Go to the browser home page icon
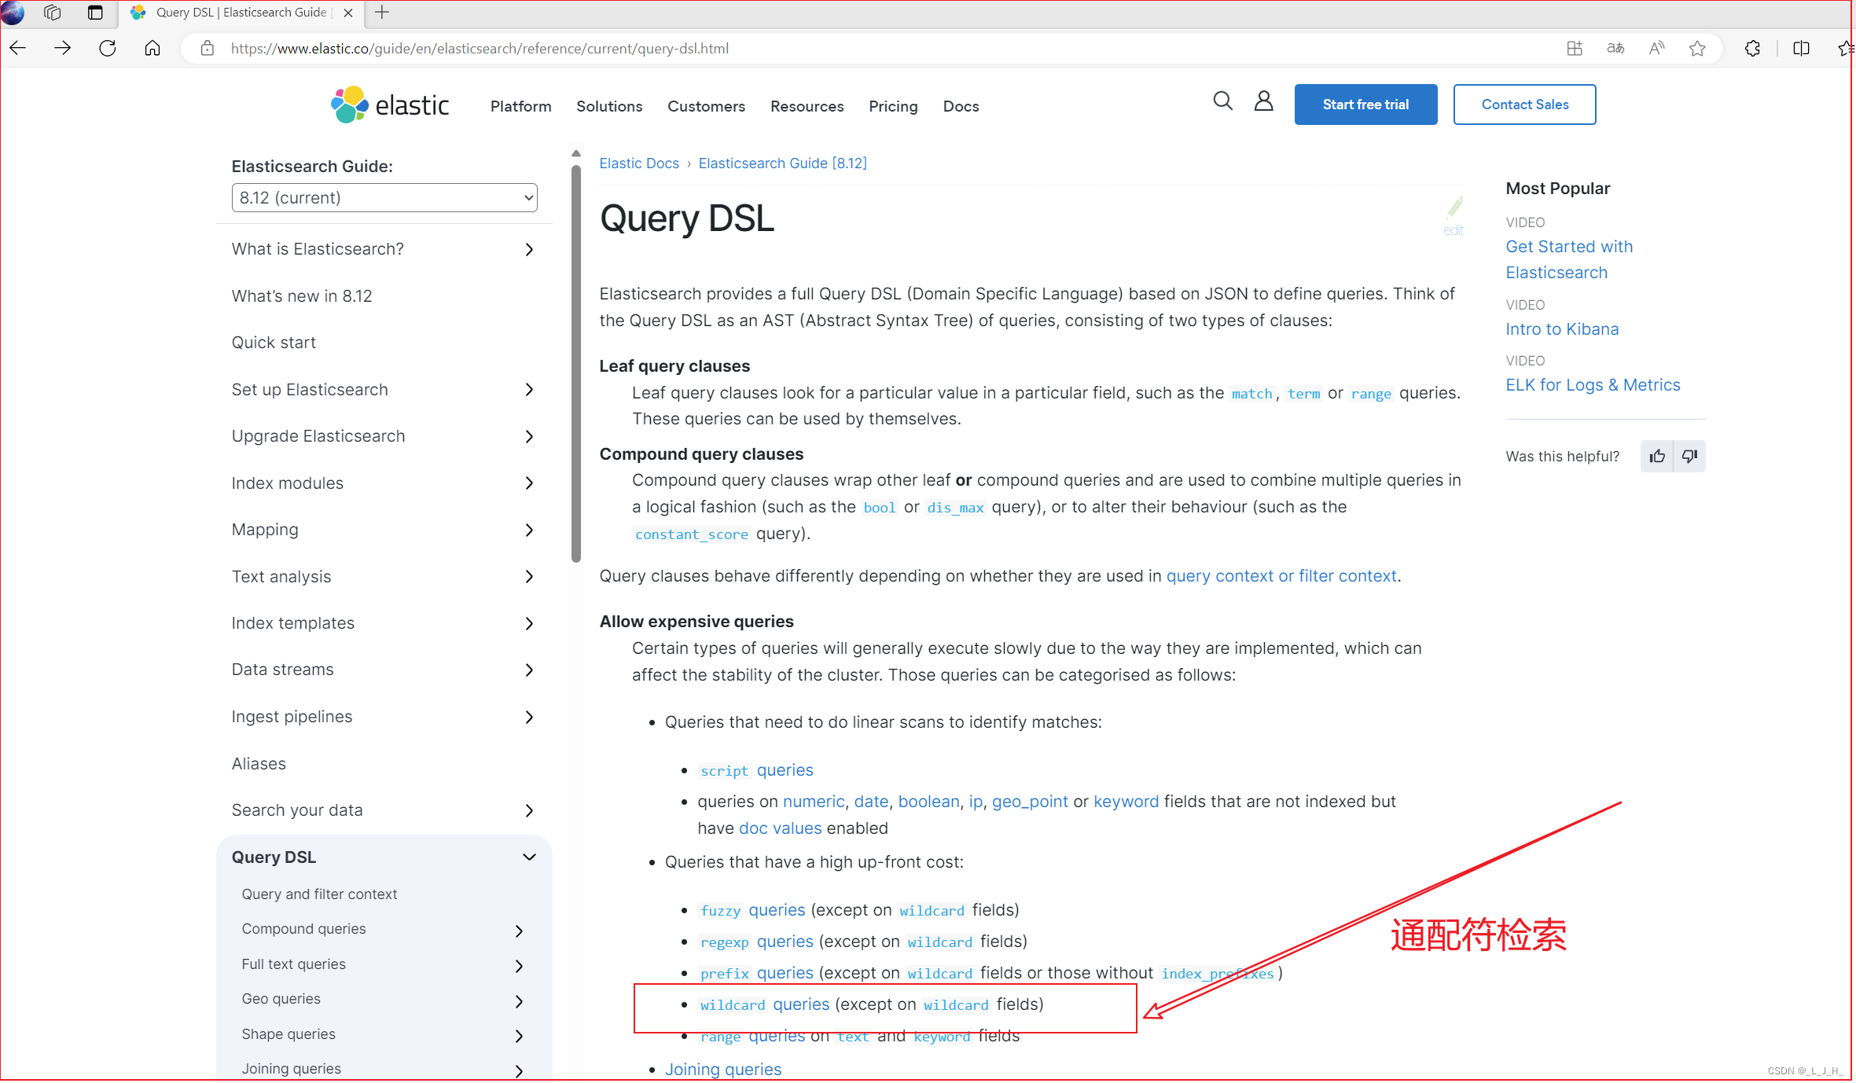The width and height of the screenshot is (1856, 1083). [x=153, y=49]
